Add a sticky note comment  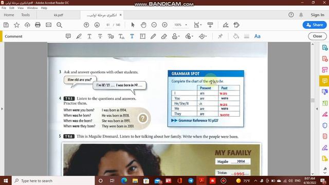68,36
